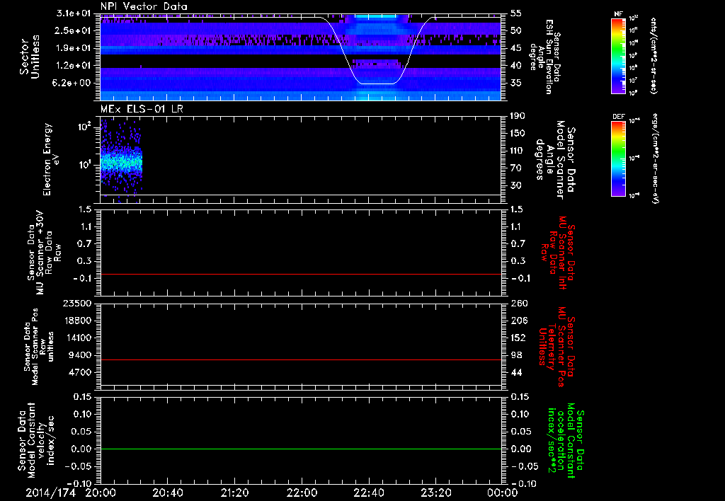725x501 pixels.
Task: Click the "DEF" label above the color bar
Action: pos(619,117)
